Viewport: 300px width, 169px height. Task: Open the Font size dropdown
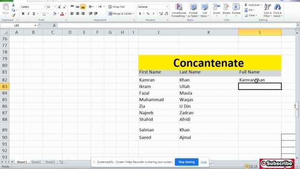click(x=55, y=7)
